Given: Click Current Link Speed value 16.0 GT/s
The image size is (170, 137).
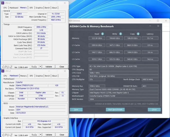Looking at the screenshot, I should coord(29,127).
